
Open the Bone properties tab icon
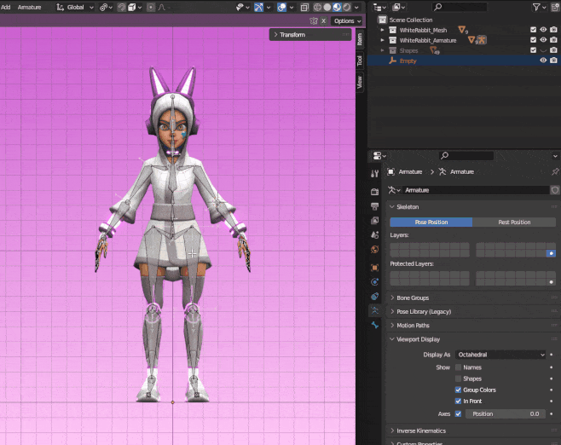pyautogui.click(x=374, y=325)
